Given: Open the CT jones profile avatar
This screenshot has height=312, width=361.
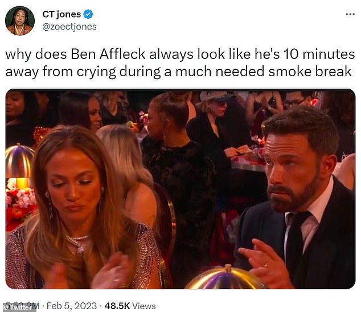Looking at the screenshot, I should [19, 20].
